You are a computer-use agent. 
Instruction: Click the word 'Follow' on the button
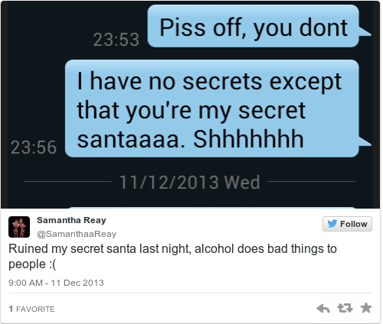click(354, 224)
